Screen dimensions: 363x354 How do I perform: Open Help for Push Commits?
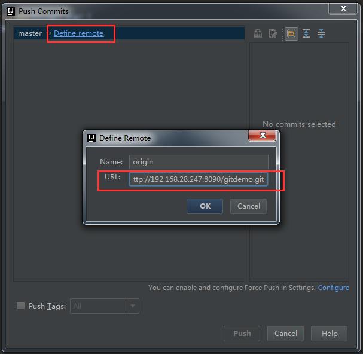[x=329, y=334]
